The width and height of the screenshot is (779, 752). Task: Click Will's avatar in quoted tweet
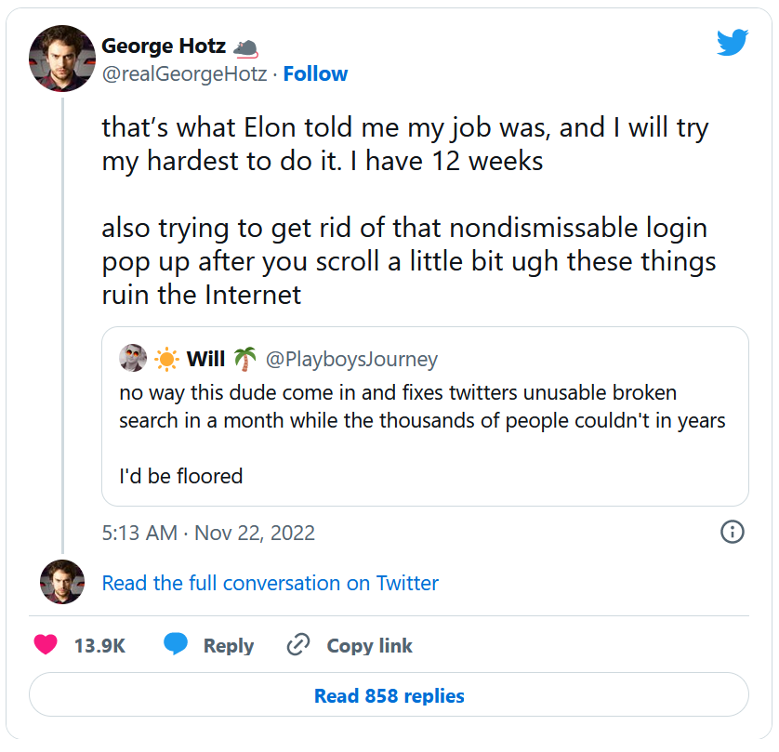(133, 358)
